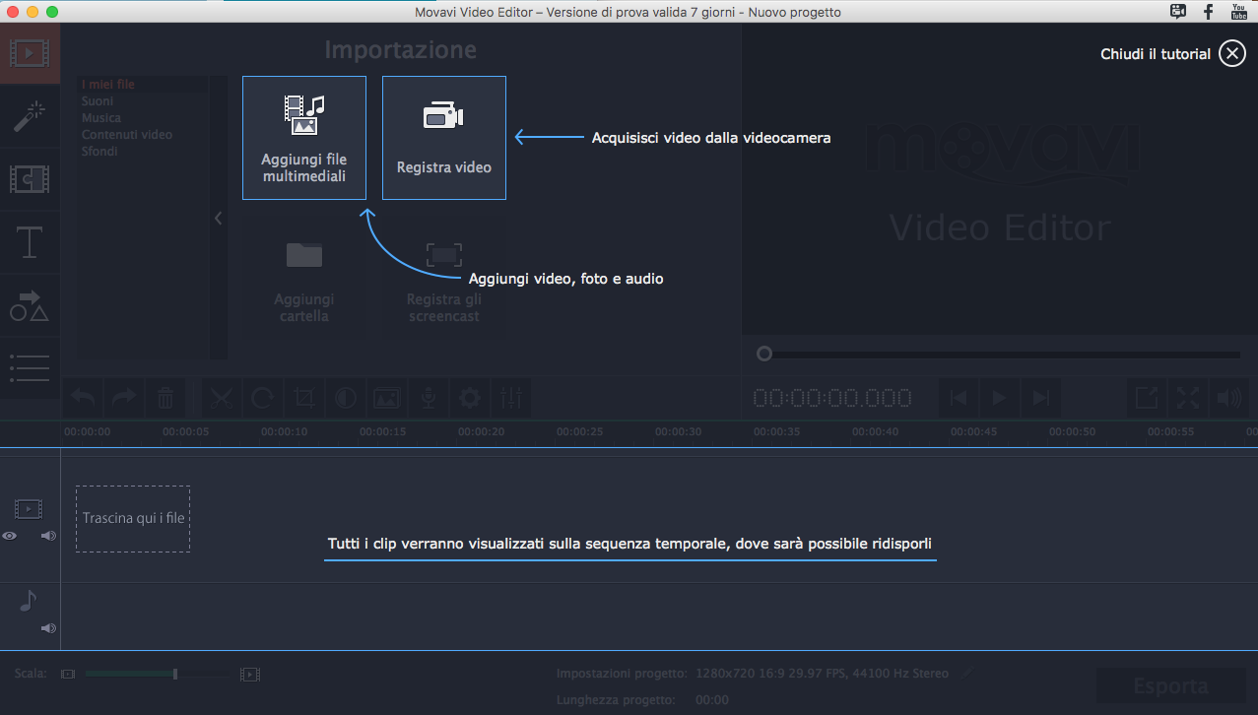The image size is (1258, 715).
Task: Click the 00:00:30 mark on ruler
Action: 679,431
